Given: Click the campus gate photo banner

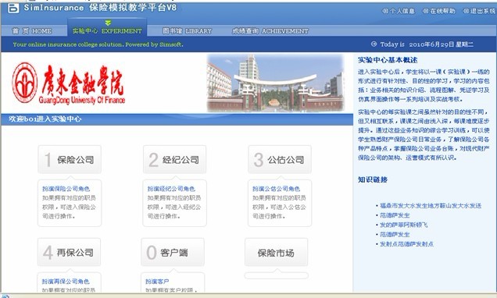Looking at the screenshot, I should click(x=275, y=83).
